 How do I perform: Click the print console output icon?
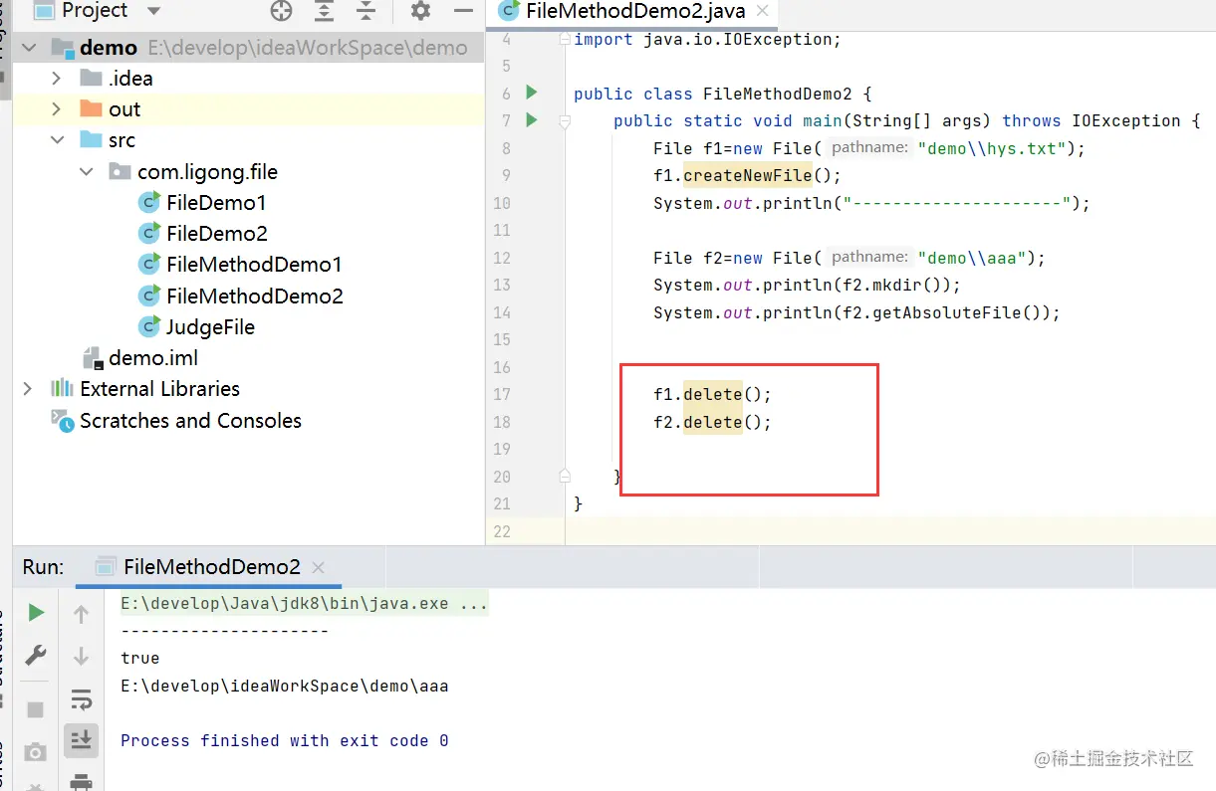point(82,781)
